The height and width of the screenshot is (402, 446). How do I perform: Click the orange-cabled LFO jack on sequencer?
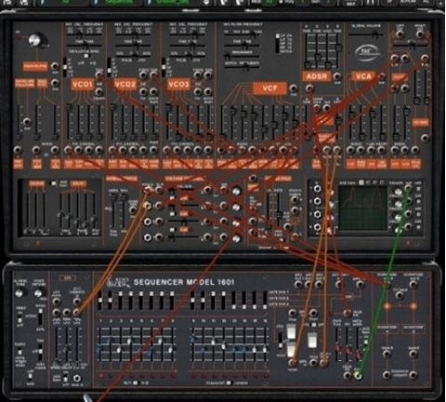click(x=77, y=312)
